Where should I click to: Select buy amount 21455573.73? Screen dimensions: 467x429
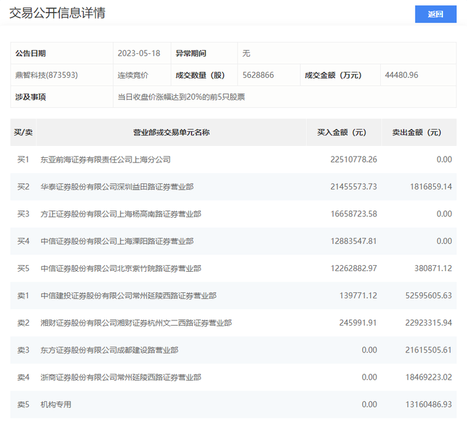pyautogui.click(x=354, y=187)
